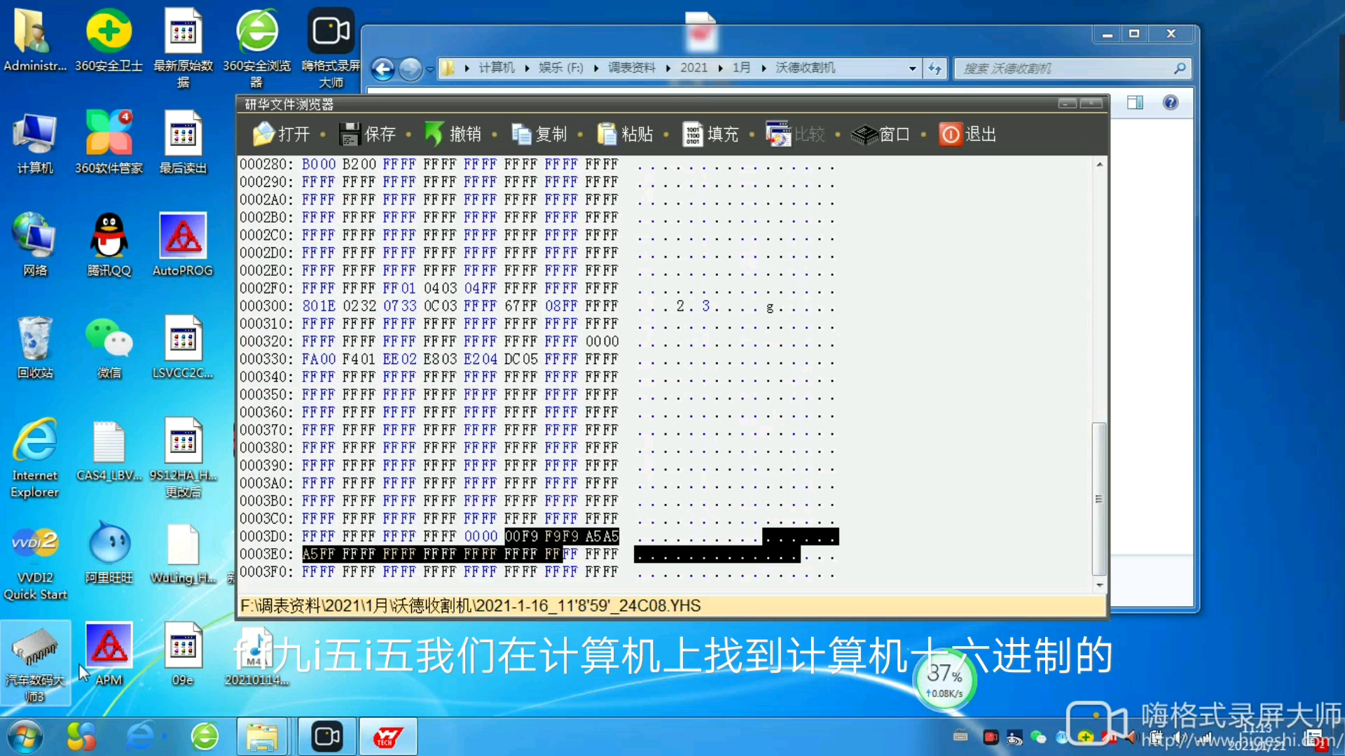Open 360安全浏览器 desktop icon
Viewport: 1345px width, 756px height.
tap(256, 48)
